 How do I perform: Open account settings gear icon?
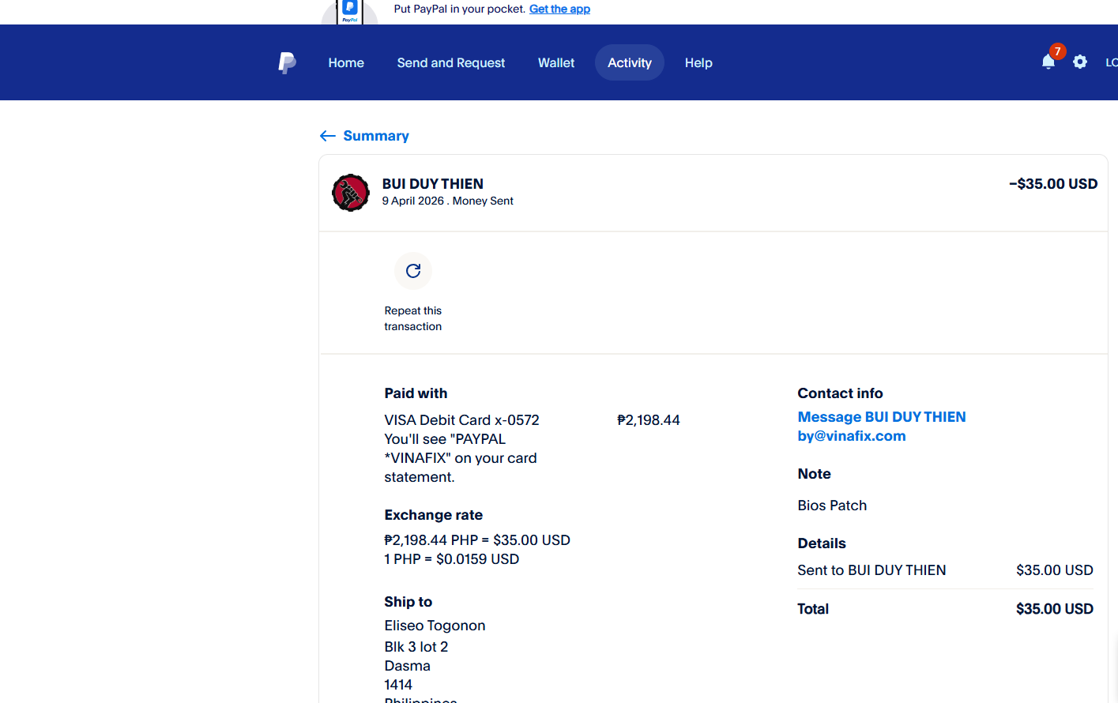[1080, 62]
